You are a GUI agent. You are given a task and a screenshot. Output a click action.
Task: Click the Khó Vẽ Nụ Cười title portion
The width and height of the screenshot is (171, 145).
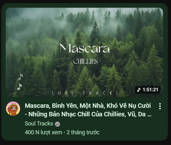click(x=129, y=106)
